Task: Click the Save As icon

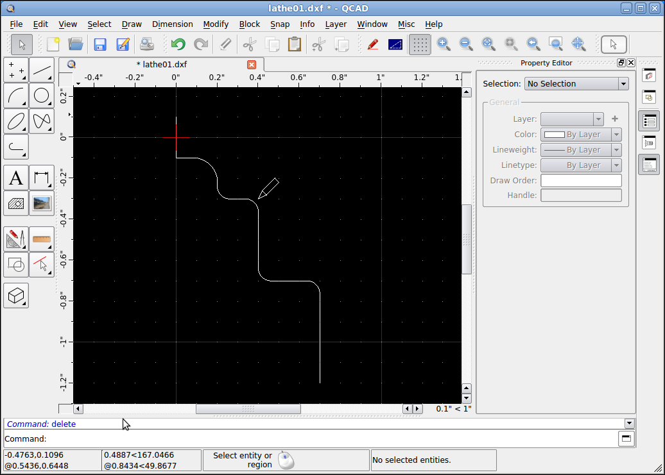Action: coord(123,44)
